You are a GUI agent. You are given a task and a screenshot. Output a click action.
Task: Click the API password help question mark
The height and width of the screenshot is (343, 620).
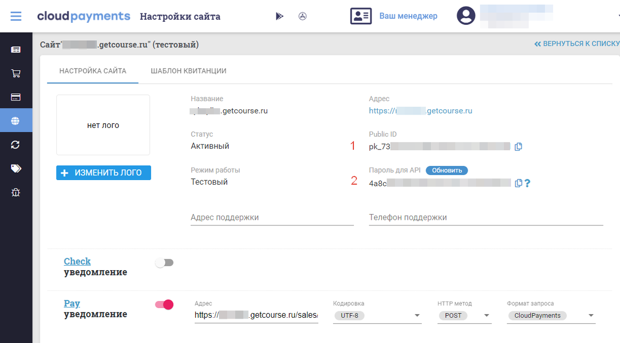point(528,183)
